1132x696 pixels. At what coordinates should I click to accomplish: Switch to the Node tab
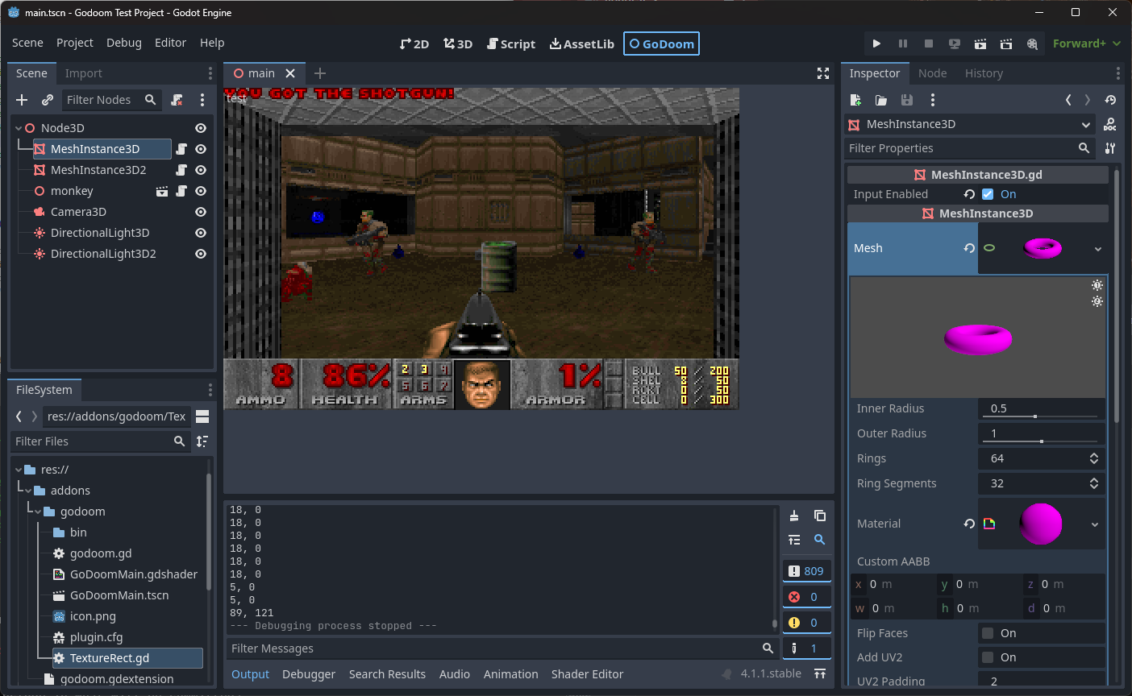point(933,73)
